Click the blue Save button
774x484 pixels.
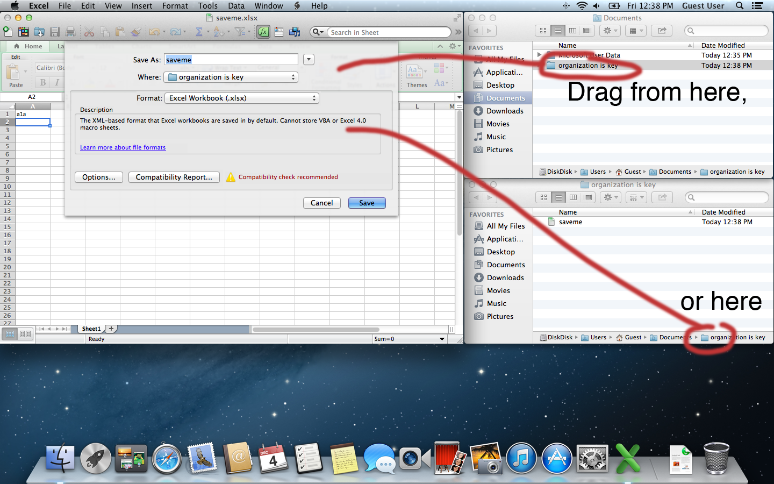coord(367,203)
